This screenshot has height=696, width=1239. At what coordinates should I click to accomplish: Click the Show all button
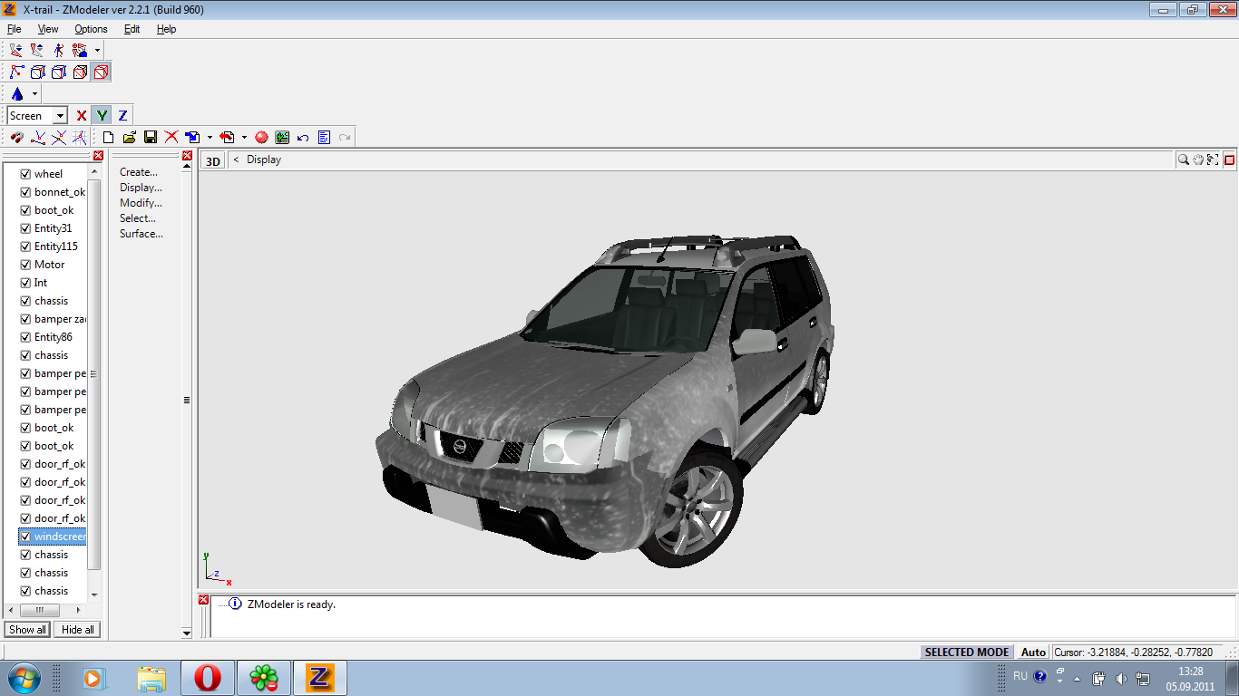(27, 630)
